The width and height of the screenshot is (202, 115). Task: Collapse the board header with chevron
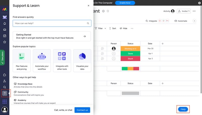pyautogui.click(x=194, y=21)
